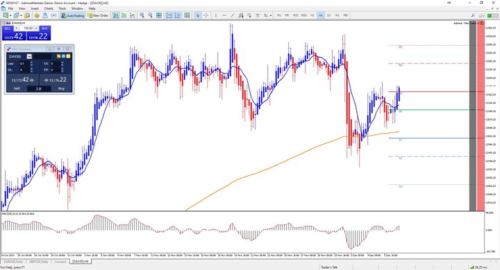Select candlestick chart display icon
This screenshot has width=500, height=270.
tap(124, 15)
